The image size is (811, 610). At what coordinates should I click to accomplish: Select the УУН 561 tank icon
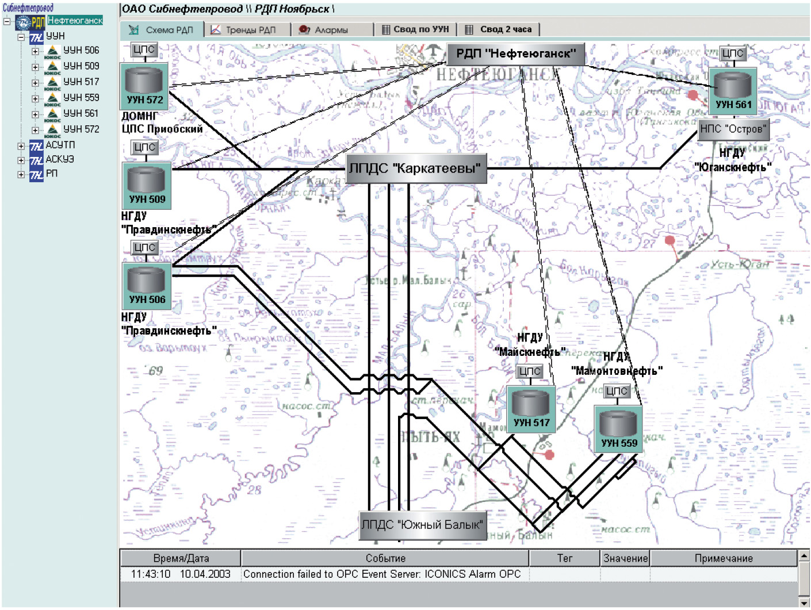(x=733, y=91)
